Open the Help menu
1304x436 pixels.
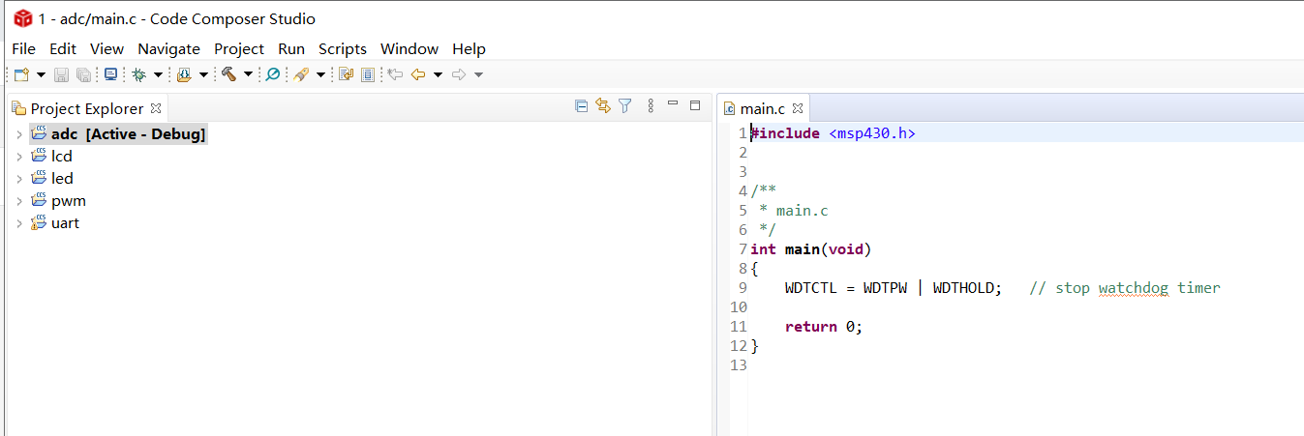click(x=469, y=48)
